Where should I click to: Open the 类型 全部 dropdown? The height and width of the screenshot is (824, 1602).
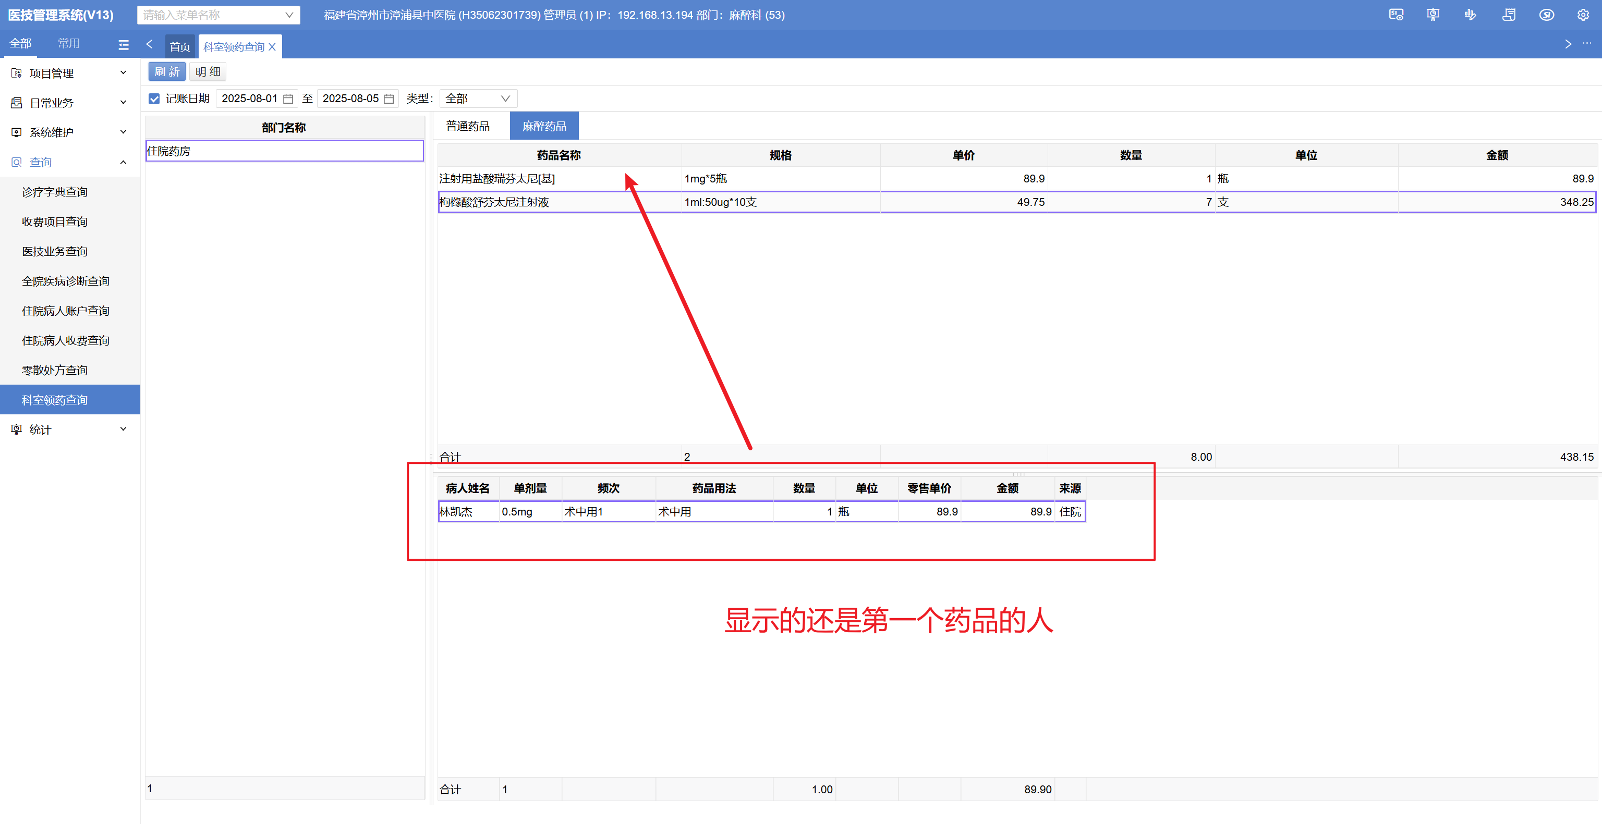[477, 99]
